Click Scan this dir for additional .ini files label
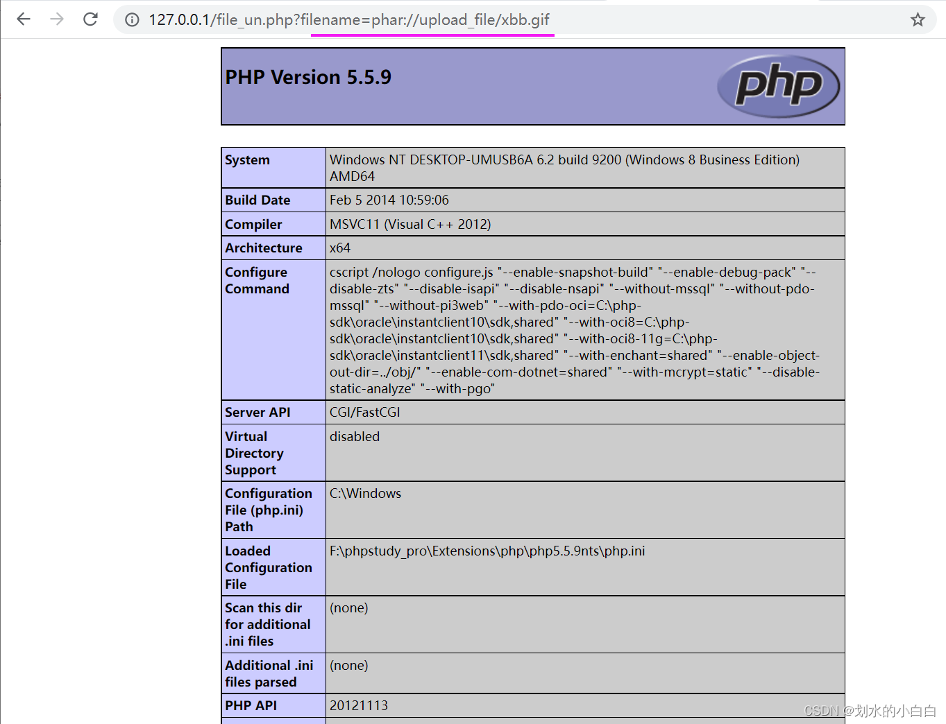The width and height of the screenshot is (946, 724). (x=268, y=625)
